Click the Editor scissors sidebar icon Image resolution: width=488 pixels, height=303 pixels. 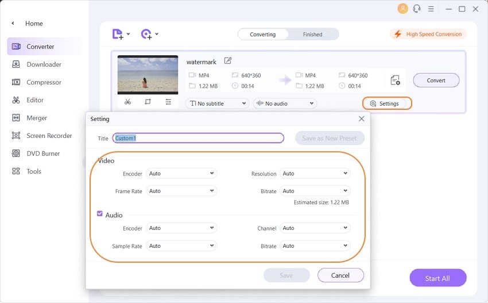point(16,99)
